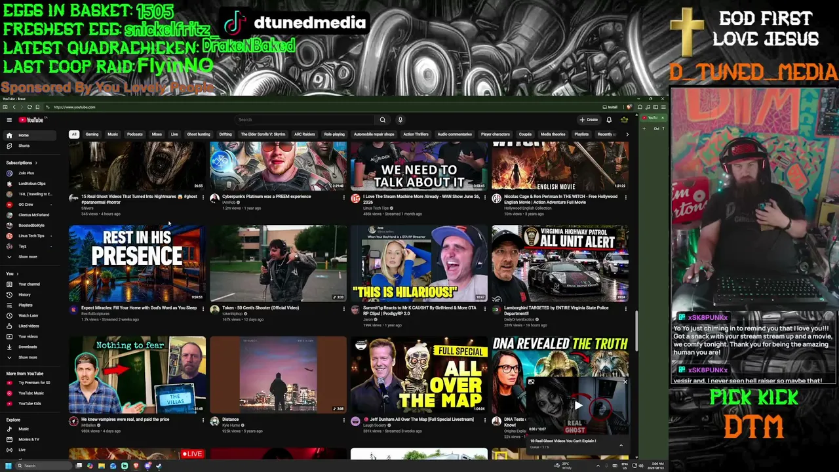The width and height of the screenshot is (839, 472).
Task: Open Jeff Dunham All Over The Map thumbnail
Action: (419, 375)
